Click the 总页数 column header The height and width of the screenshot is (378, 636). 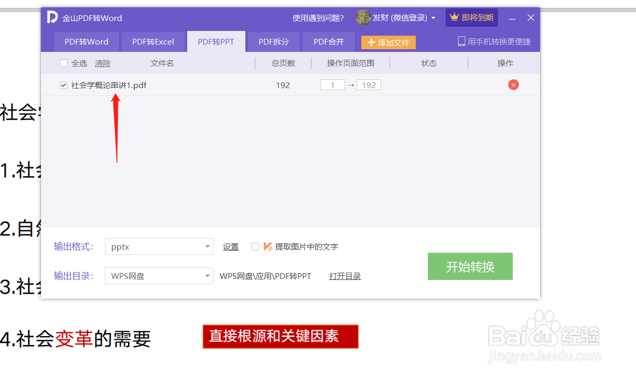tap(283, 63)
